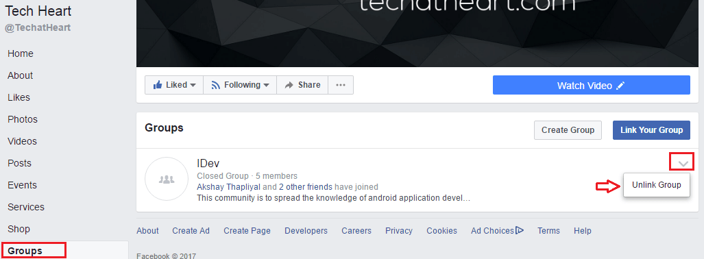Open the Likes sidebar item
704x259 pixels.
click(19, 97)
